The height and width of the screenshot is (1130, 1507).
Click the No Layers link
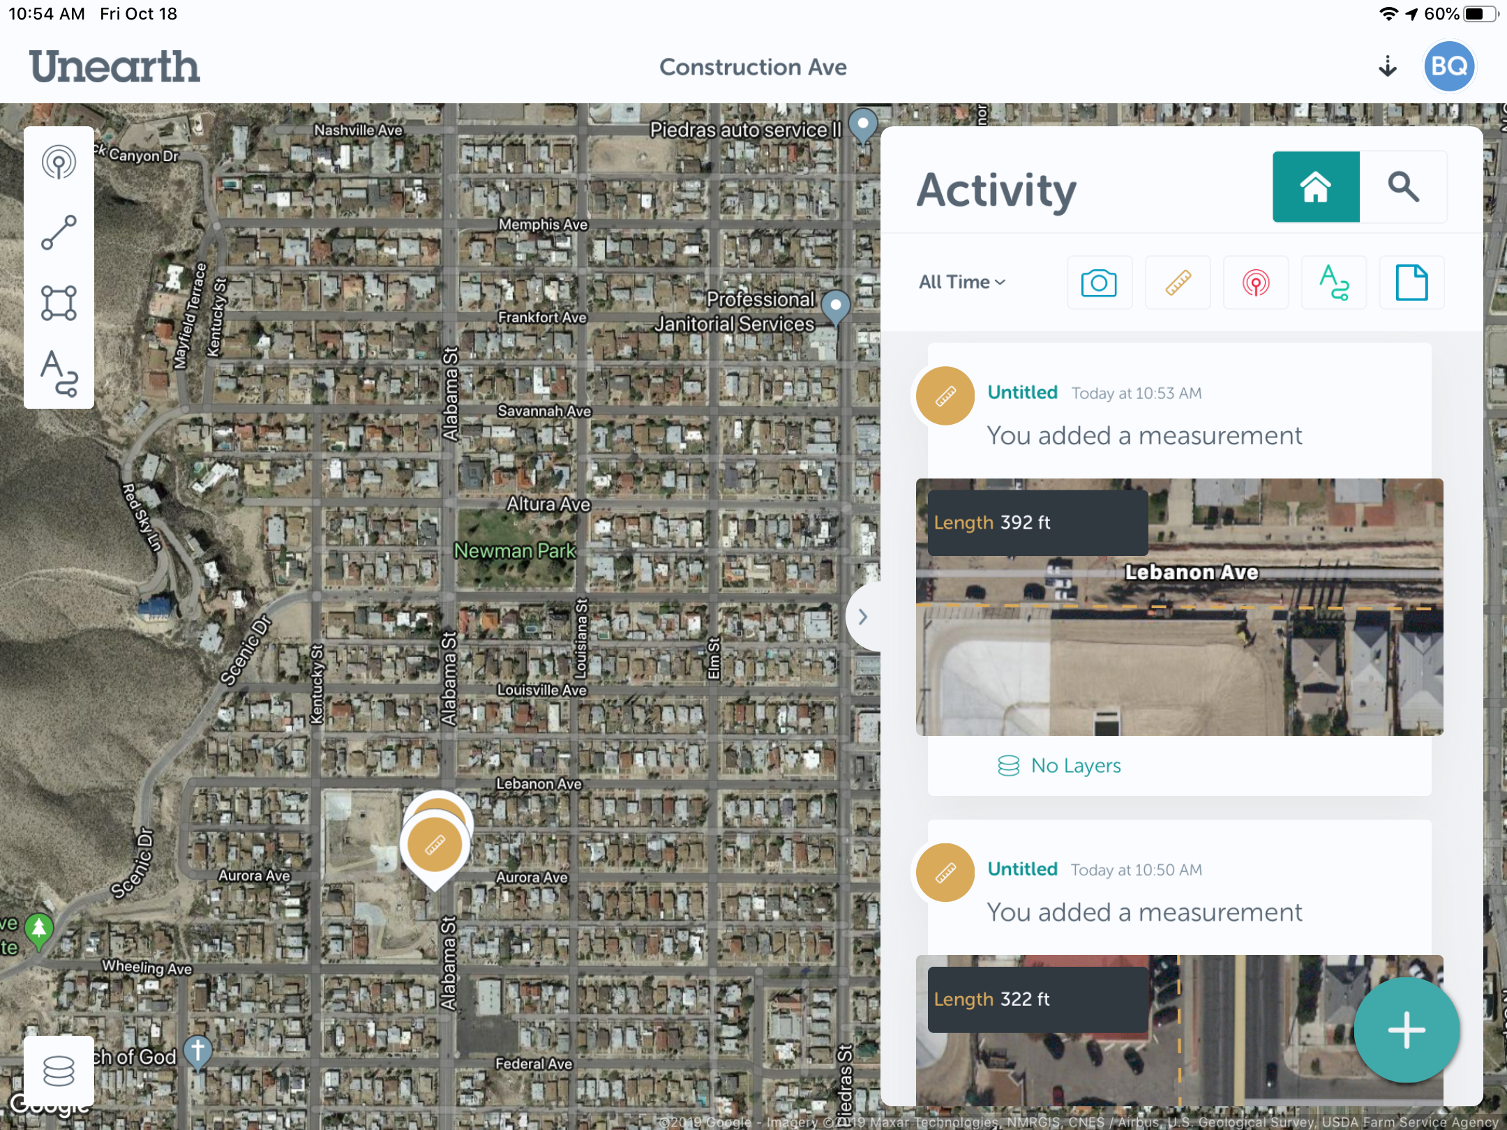pos(1059,765)
